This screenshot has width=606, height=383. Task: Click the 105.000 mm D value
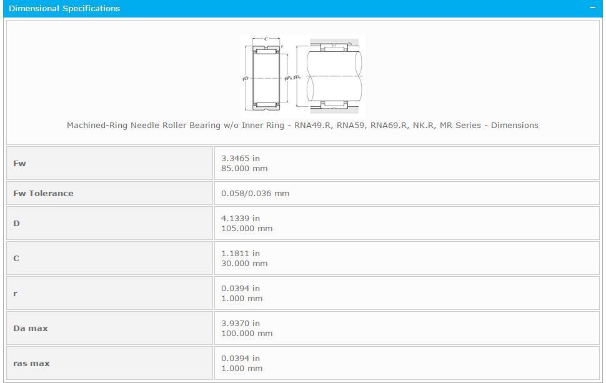[247, 228]
